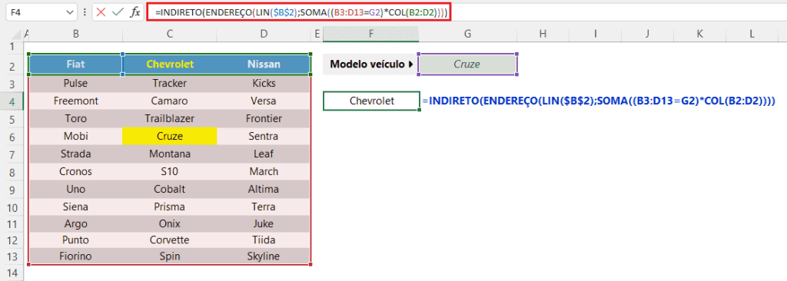
Task: Select the Spin cell
Action: [x=170, y=256]
